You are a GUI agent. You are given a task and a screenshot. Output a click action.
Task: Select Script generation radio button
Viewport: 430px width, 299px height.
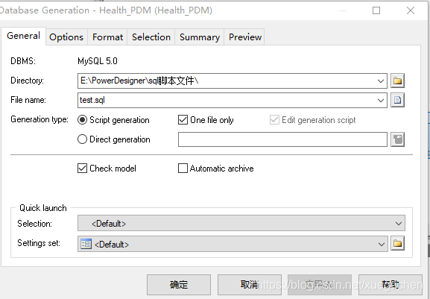point(82,120)
